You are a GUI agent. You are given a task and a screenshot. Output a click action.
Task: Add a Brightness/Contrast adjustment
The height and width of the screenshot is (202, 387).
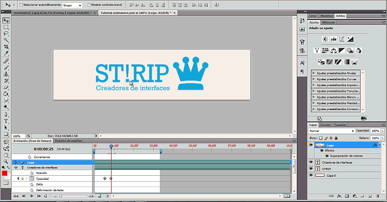coord(325,39)
